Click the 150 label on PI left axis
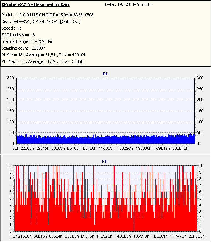This screenshot has height=242, width=211. [x=10, y=111]
